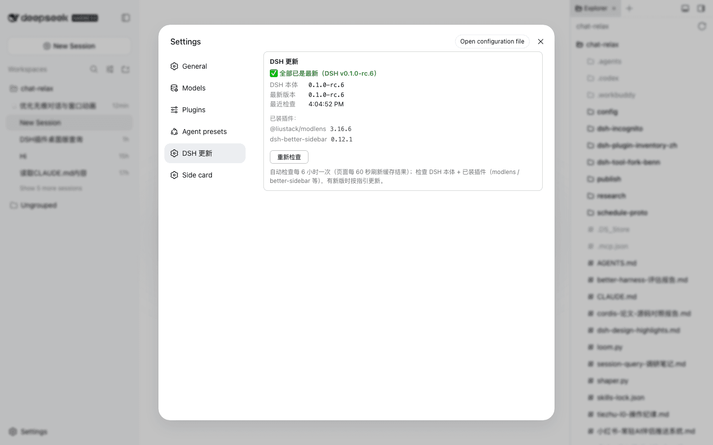
Task: Click the add workspace folder icon
Action: [126, 69]
